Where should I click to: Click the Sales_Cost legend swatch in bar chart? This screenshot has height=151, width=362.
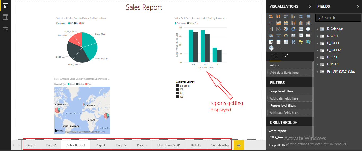coord(188,23)
